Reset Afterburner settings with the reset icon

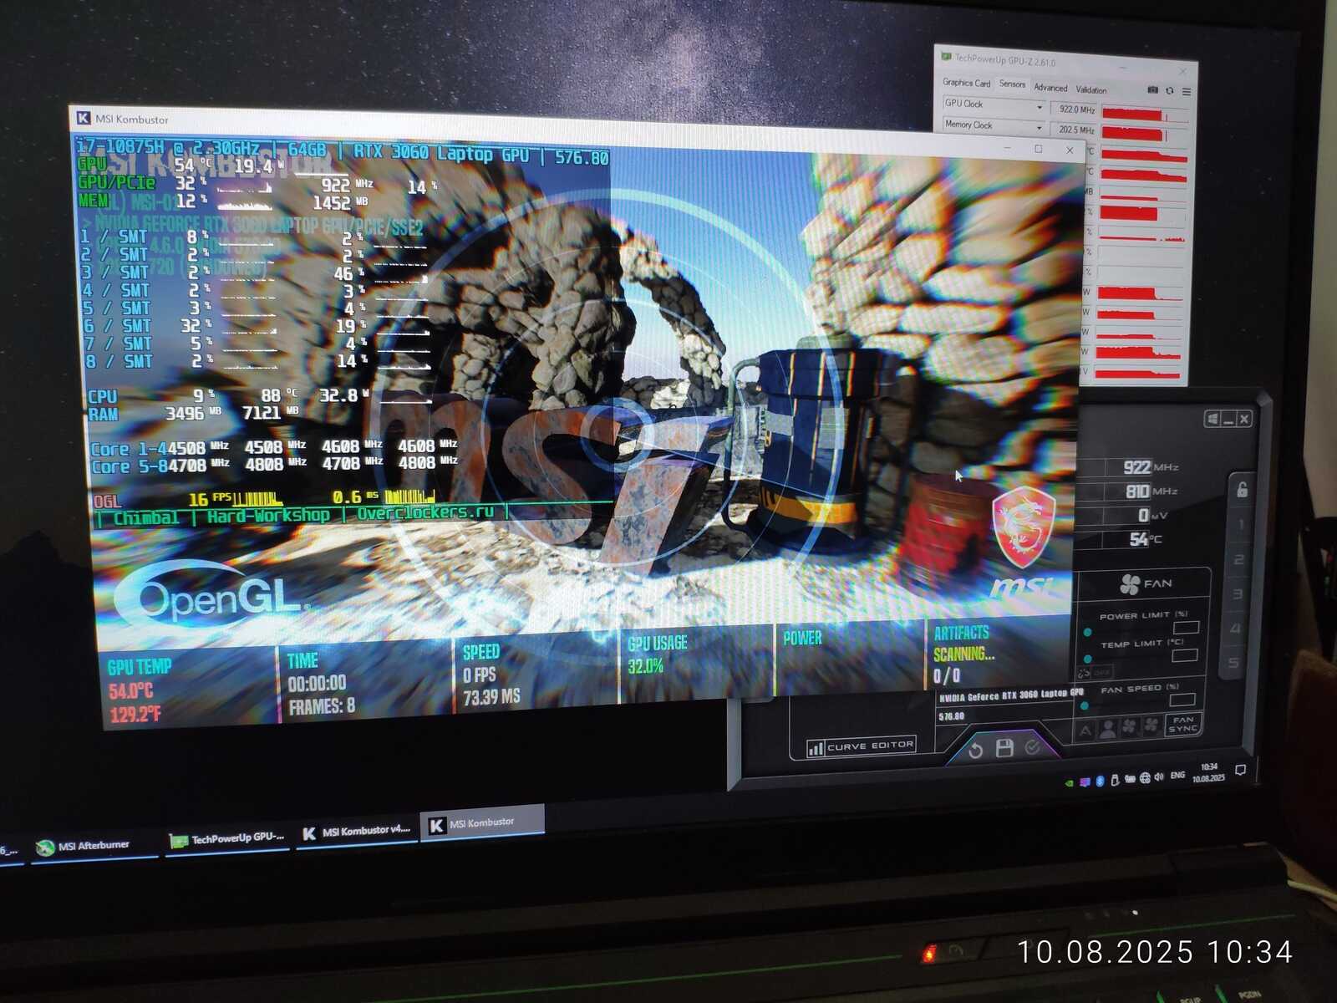pos(975,751)
